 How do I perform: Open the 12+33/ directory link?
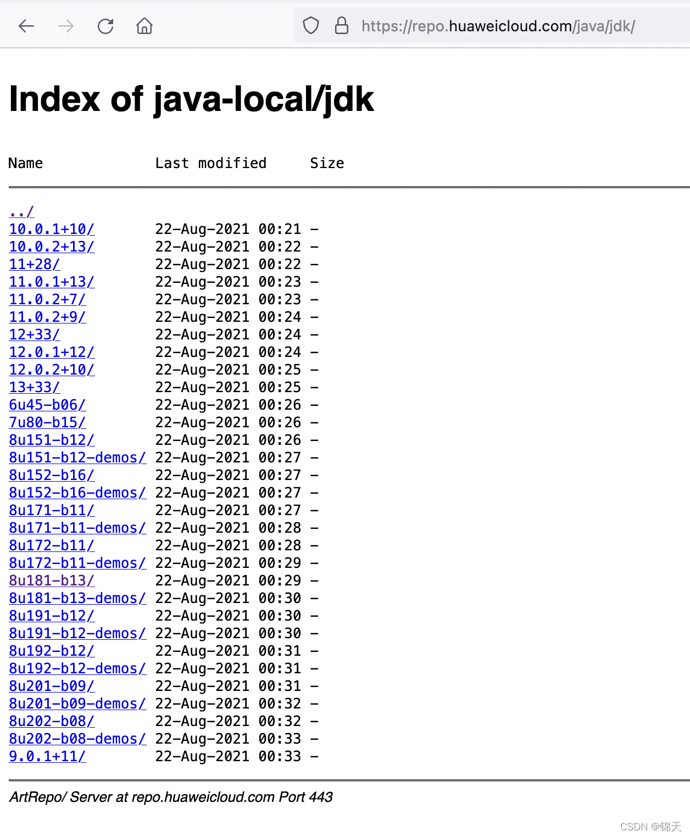tap(34, 334)
